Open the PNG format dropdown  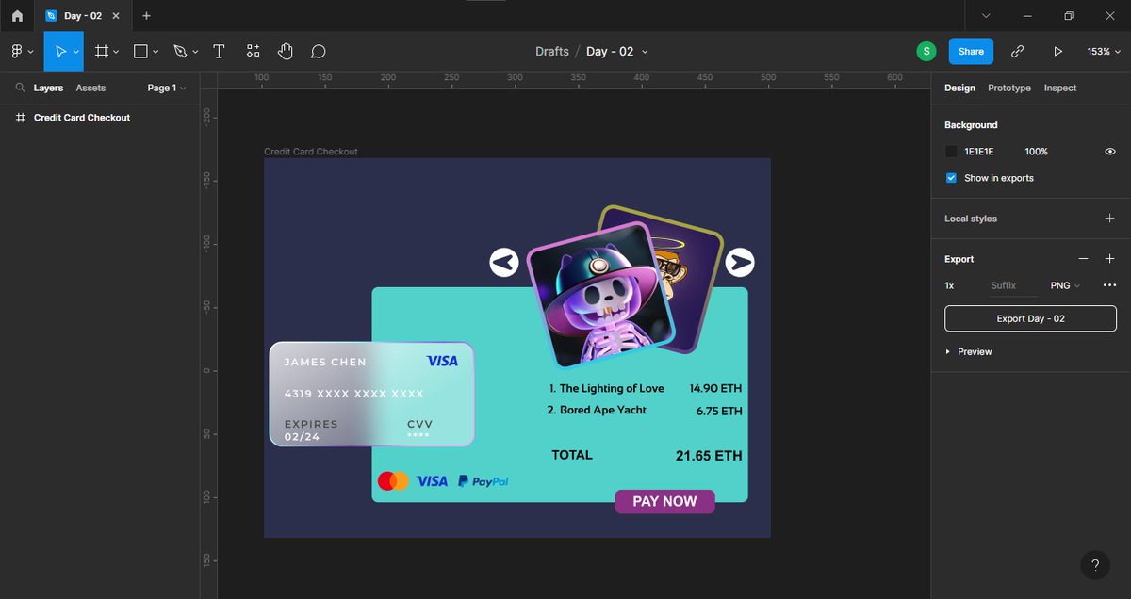pos(1065,285)
